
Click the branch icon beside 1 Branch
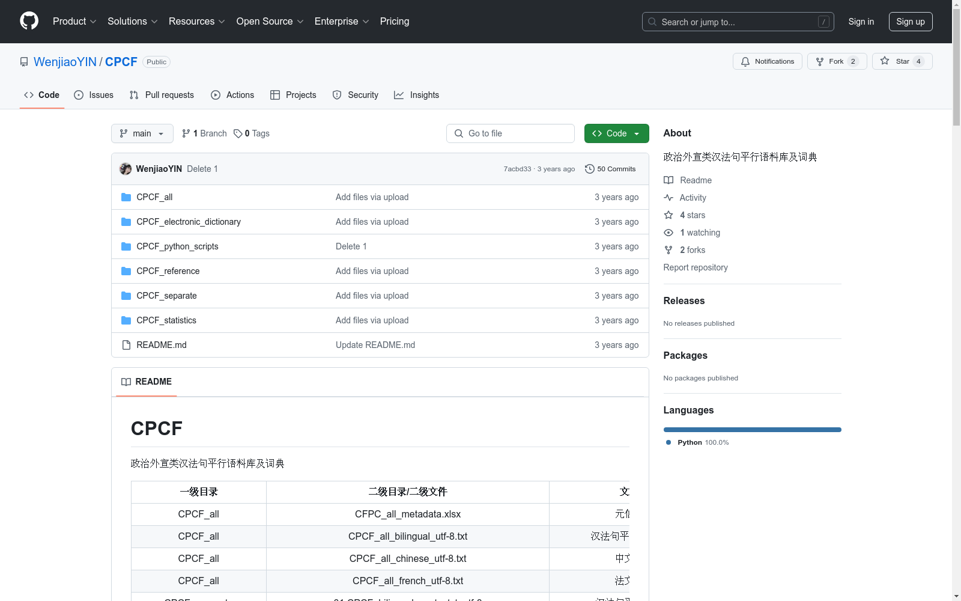point(186,133)
